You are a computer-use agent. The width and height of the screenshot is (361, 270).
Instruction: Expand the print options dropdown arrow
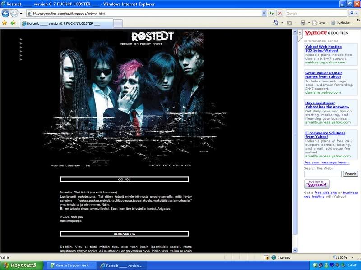[x=309, y=23]
